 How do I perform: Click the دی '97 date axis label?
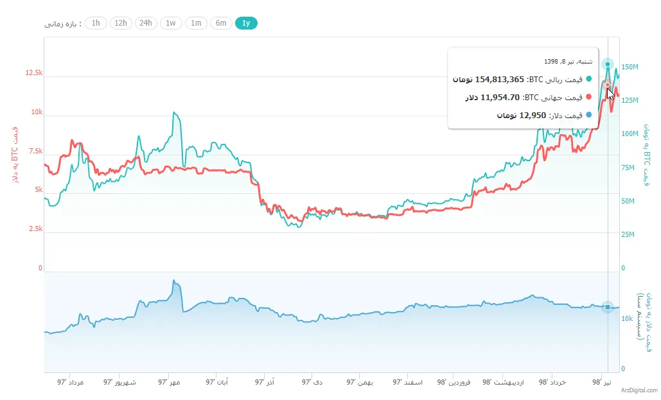(312, 382)
